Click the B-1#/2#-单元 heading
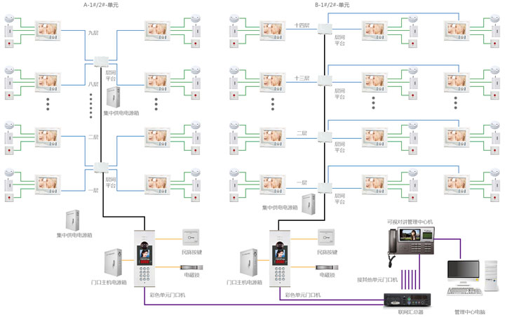Image resolution: width=505 pixels, height=317 pixels. tap(332, 5)
